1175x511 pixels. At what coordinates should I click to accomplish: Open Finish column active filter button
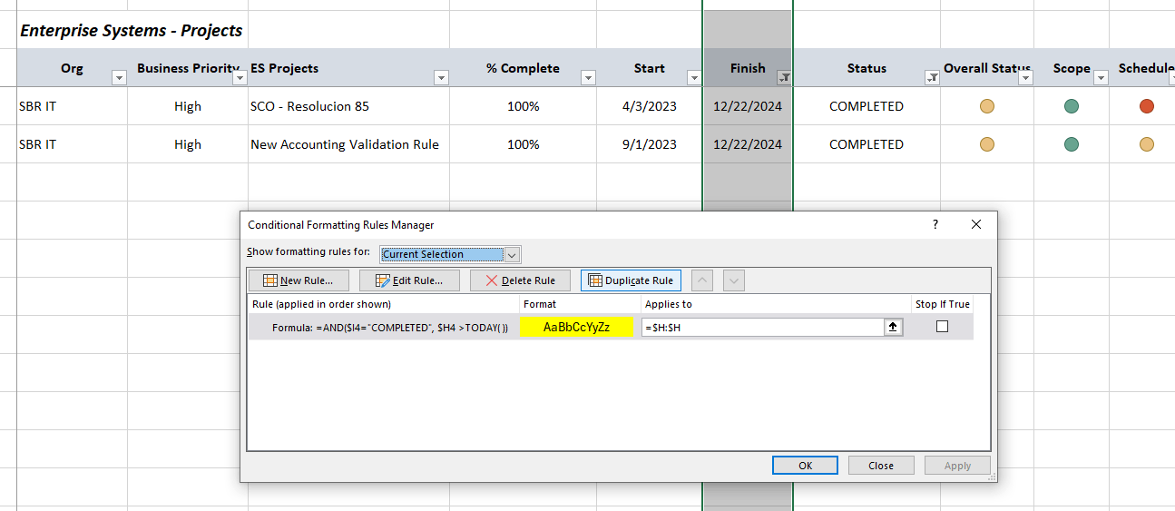pyautogui.click(x=784, y=78)
